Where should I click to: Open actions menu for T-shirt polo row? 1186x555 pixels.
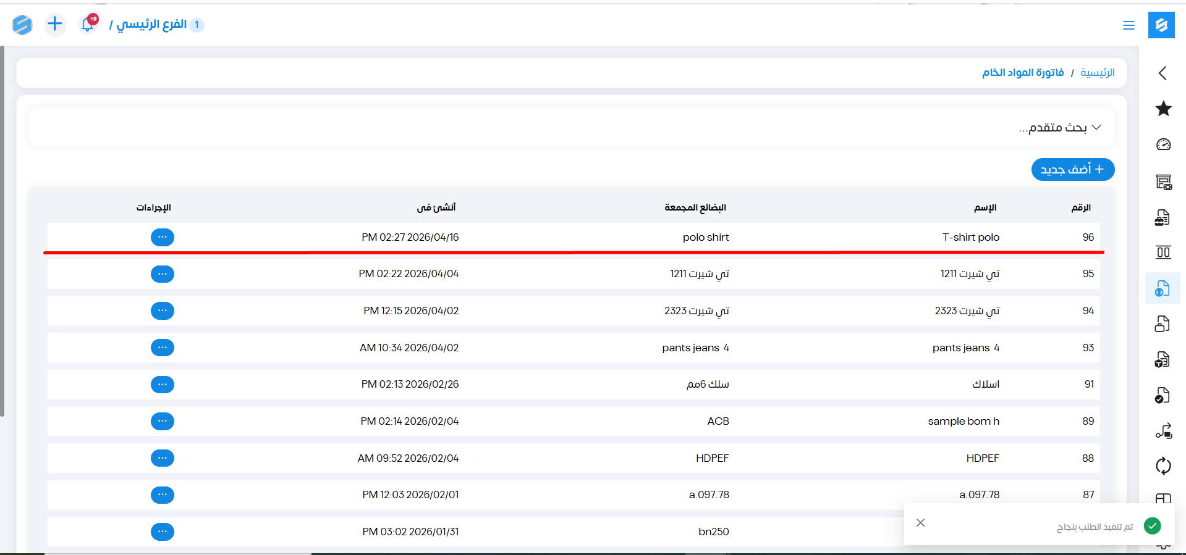[163, 237]
